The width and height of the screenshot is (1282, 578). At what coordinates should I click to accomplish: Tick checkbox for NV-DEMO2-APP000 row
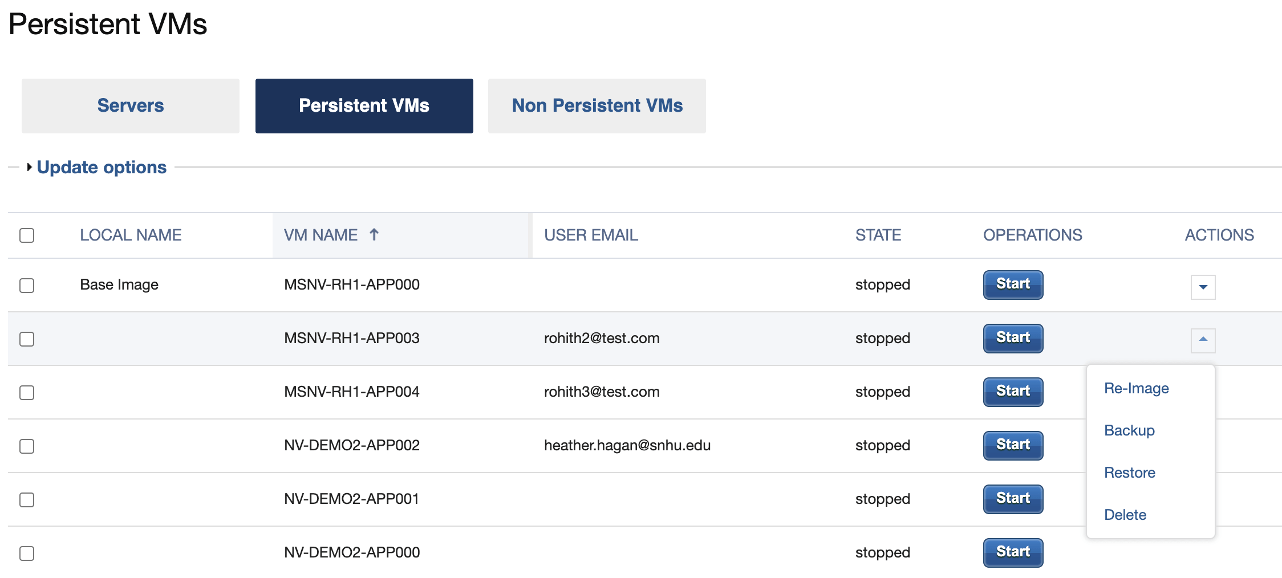pos(27,553)
